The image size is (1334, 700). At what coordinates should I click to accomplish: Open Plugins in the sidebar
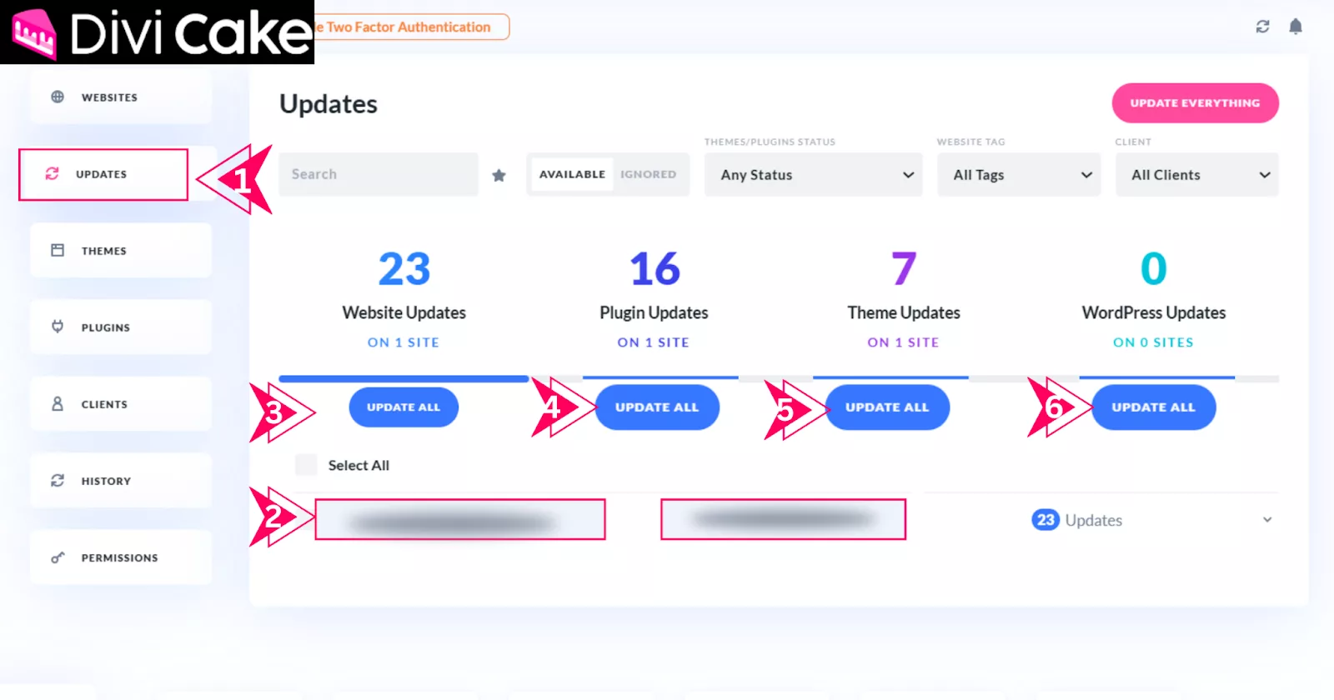point(121,327)
